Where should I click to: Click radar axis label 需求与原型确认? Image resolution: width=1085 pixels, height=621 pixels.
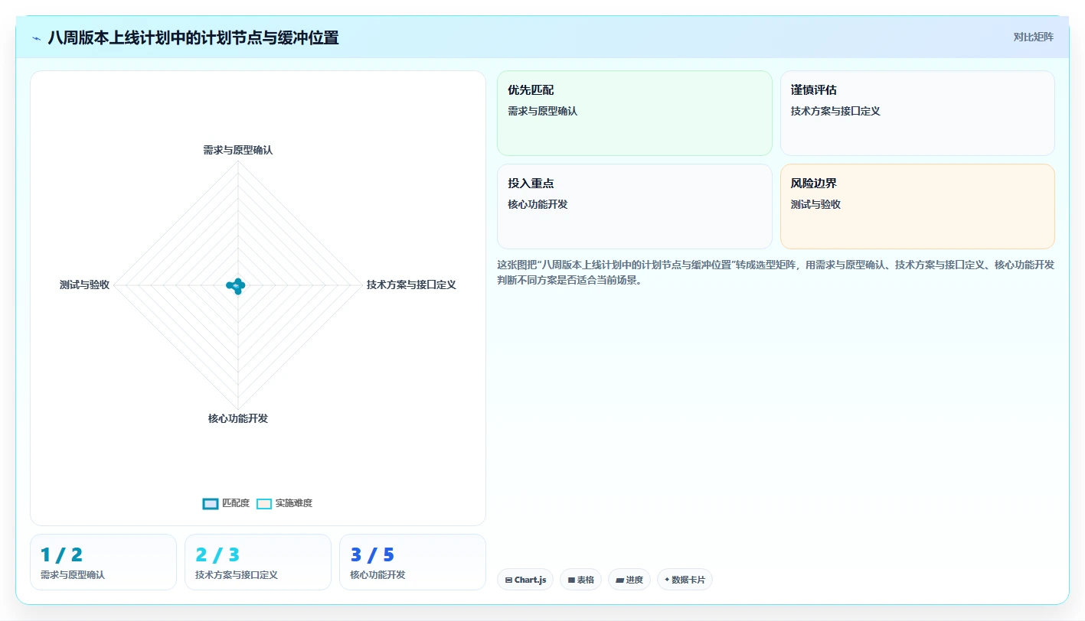tap(238, 150)
